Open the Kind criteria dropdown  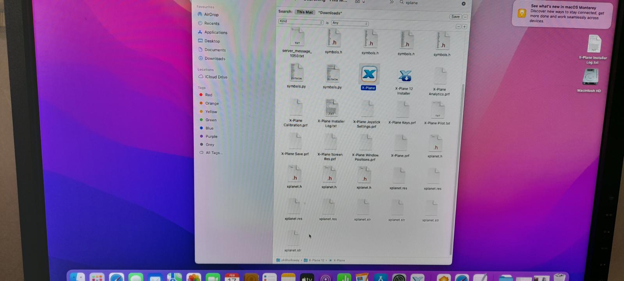click(x=301, y=21)
